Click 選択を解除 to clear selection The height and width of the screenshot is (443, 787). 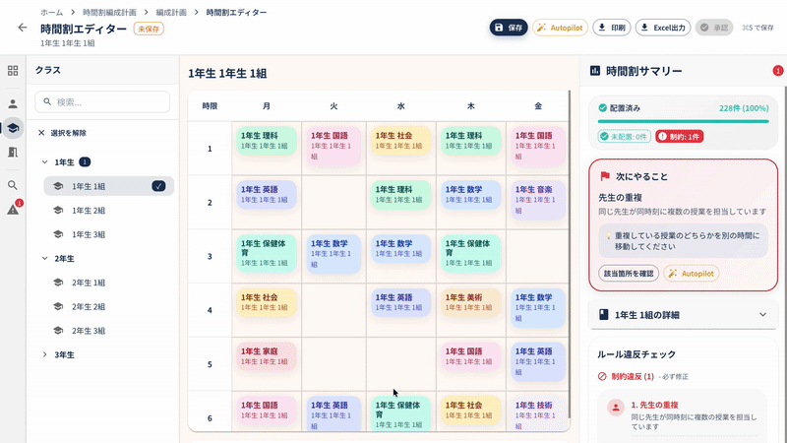[x=62, y=133]
